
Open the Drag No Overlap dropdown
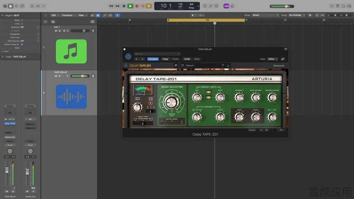point(297,15)
